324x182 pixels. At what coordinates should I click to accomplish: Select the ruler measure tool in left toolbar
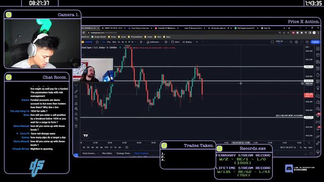coord(76,91)
